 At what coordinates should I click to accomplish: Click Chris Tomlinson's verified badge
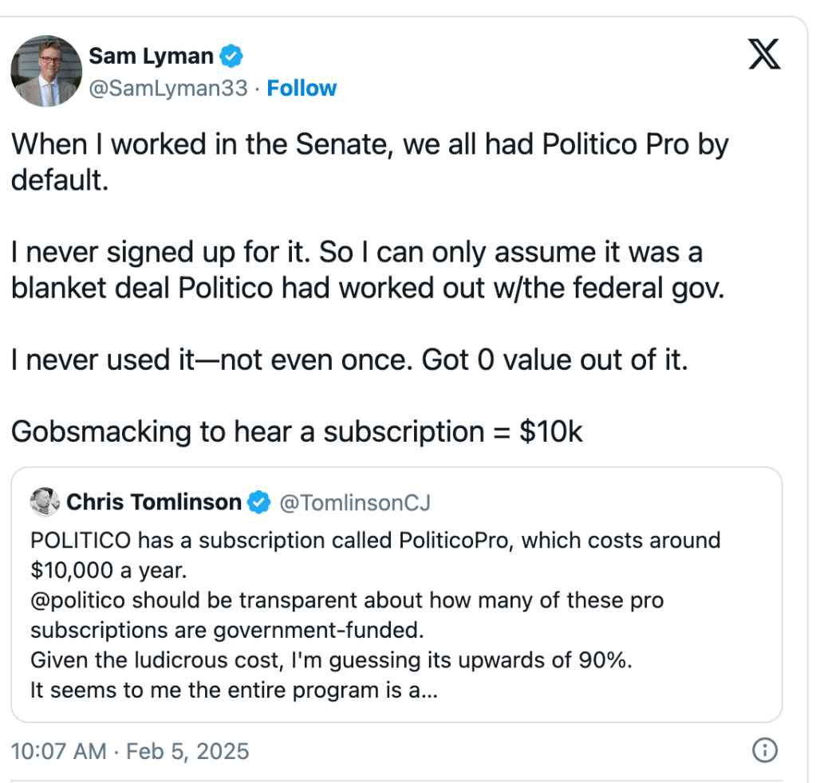pos(258,502)
